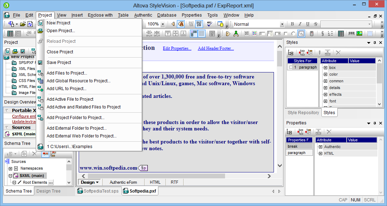Click the barcode insert icon
The height and width of the screenshot is (206, 387).
tap(352, 34)
